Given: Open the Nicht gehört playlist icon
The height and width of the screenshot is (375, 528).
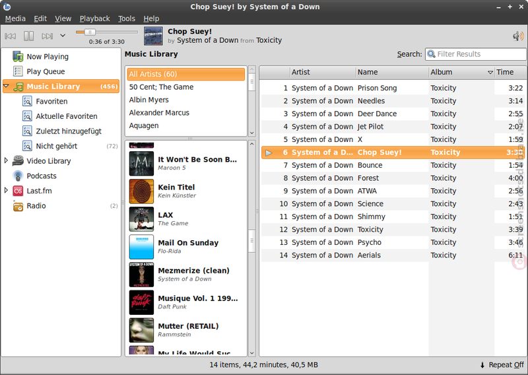Looking at the screenshot, I should [27, 146].
